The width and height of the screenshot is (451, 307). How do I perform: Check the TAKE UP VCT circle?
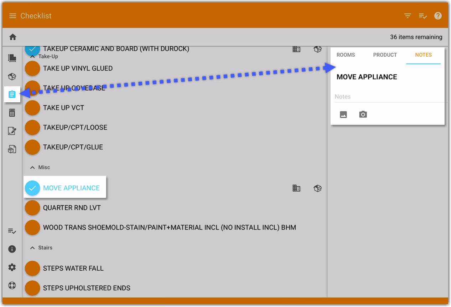pos(32,108)
